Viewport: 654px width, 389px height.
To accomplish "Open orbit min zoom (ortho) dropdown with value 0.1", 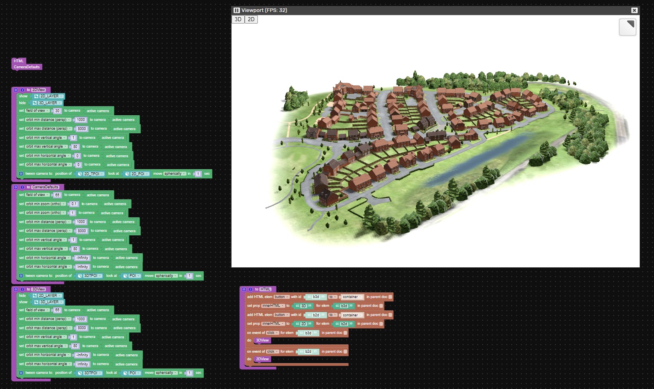I will tap(46, 204).
